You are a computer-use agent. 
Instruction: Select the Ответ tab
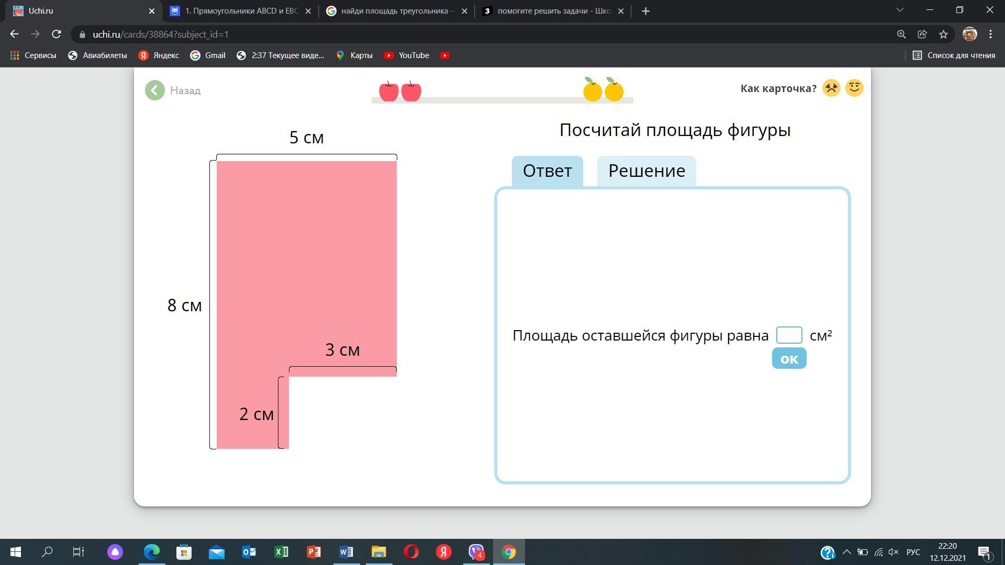pos(547,171)
